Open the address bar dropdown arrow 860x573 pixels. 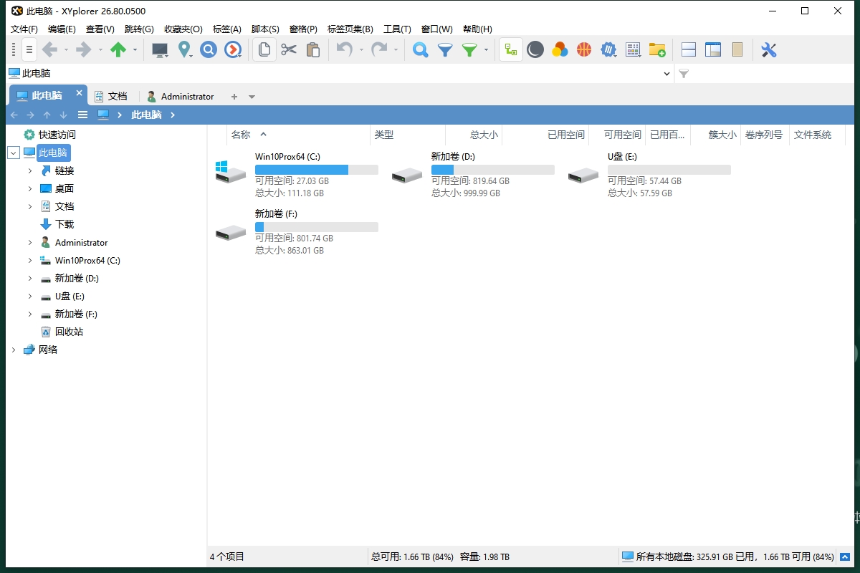coord(667,74)
